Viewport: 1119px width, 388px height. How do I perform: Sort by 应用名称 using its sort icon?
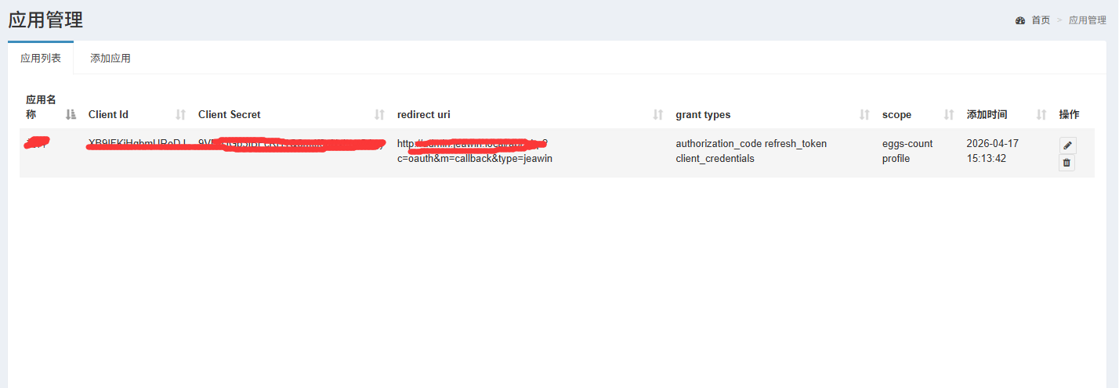click(x=71, y=115)
